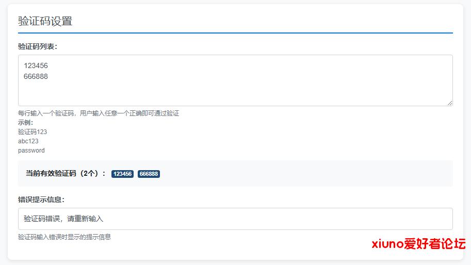Click the 验证码列表 label
The image size is (471, 265).
click(x=37, y=46)
